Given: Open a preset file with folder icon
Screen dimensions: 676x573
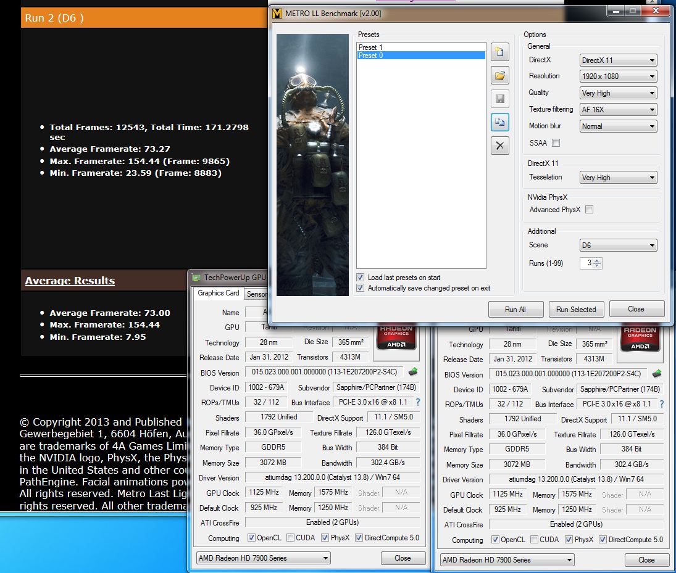Looking at the screenshot, I should tap(499, 76).
